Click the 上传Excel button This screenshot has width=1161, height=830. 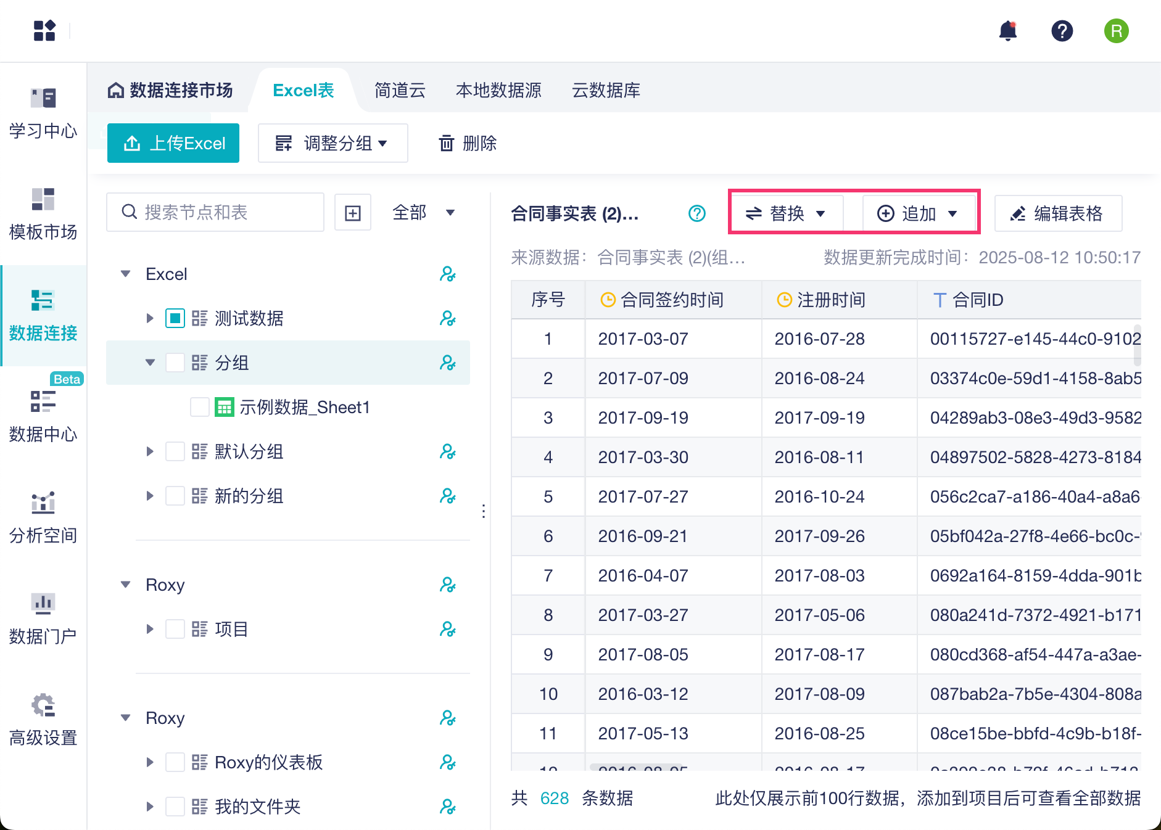[x=173, y=143]
